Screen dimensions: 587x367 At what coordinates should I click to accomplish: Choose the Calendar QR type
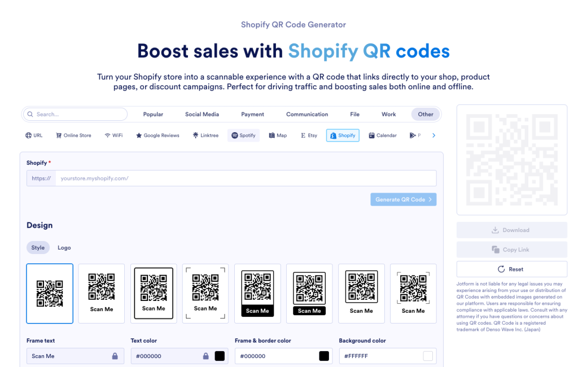[x=383, y=135]
